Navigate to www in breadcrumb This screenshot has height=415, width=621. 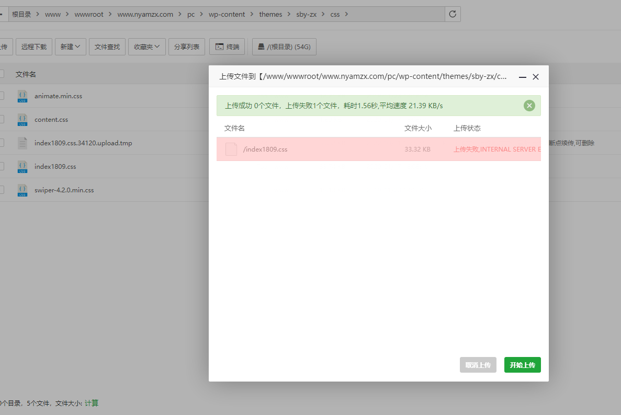point(53,14)
